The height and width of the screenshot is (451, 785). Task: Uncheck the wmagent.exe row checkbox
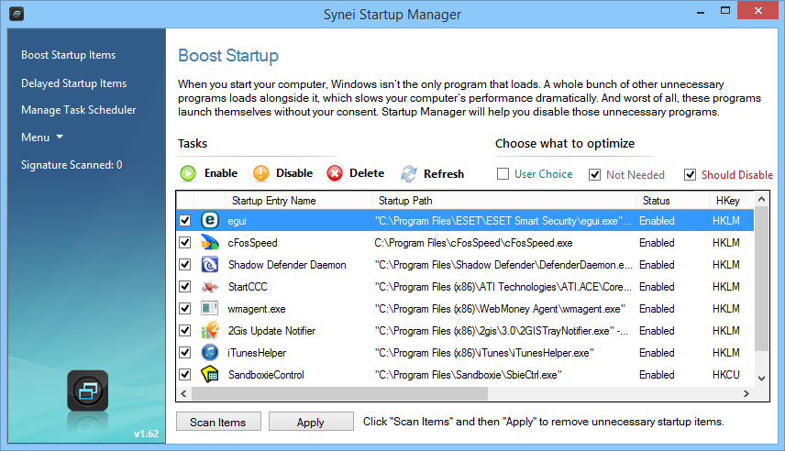pyautogui.click(x=184, y=308)
